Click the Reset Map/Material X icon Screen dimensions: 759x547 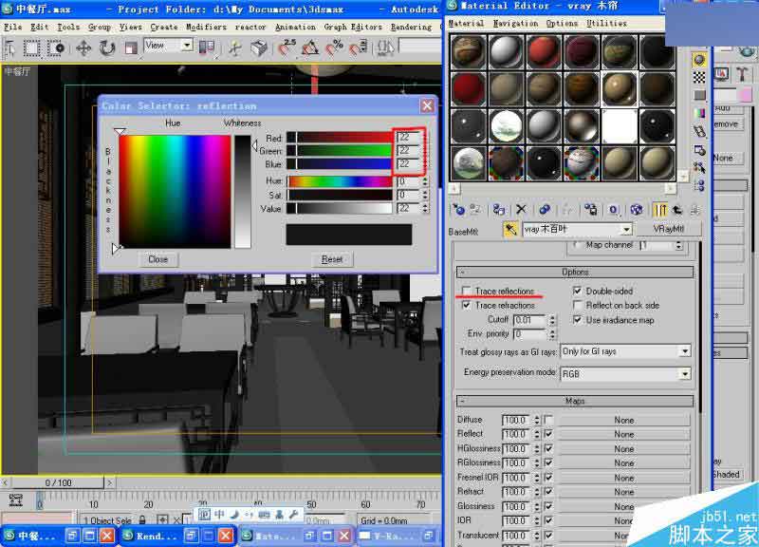tap(521, 209)
